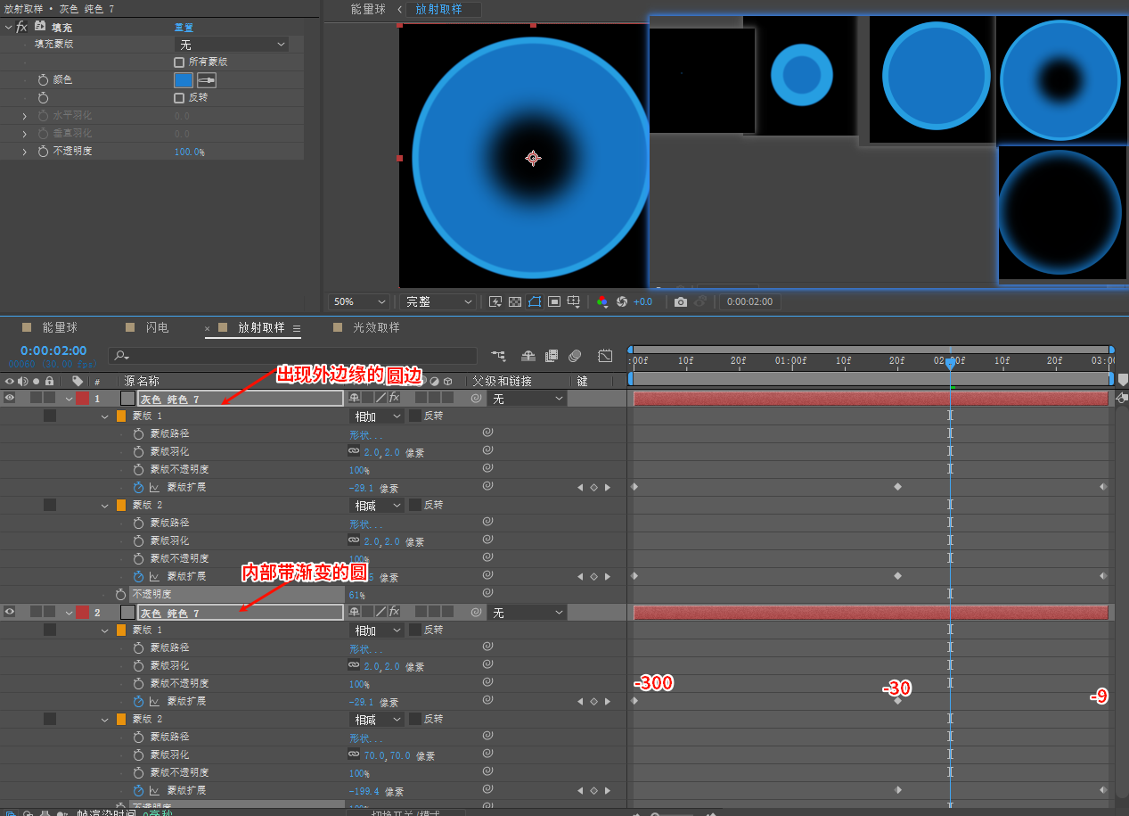Click the eyedropper next to the fill color

pyautogui.click(x=207, y=80)
